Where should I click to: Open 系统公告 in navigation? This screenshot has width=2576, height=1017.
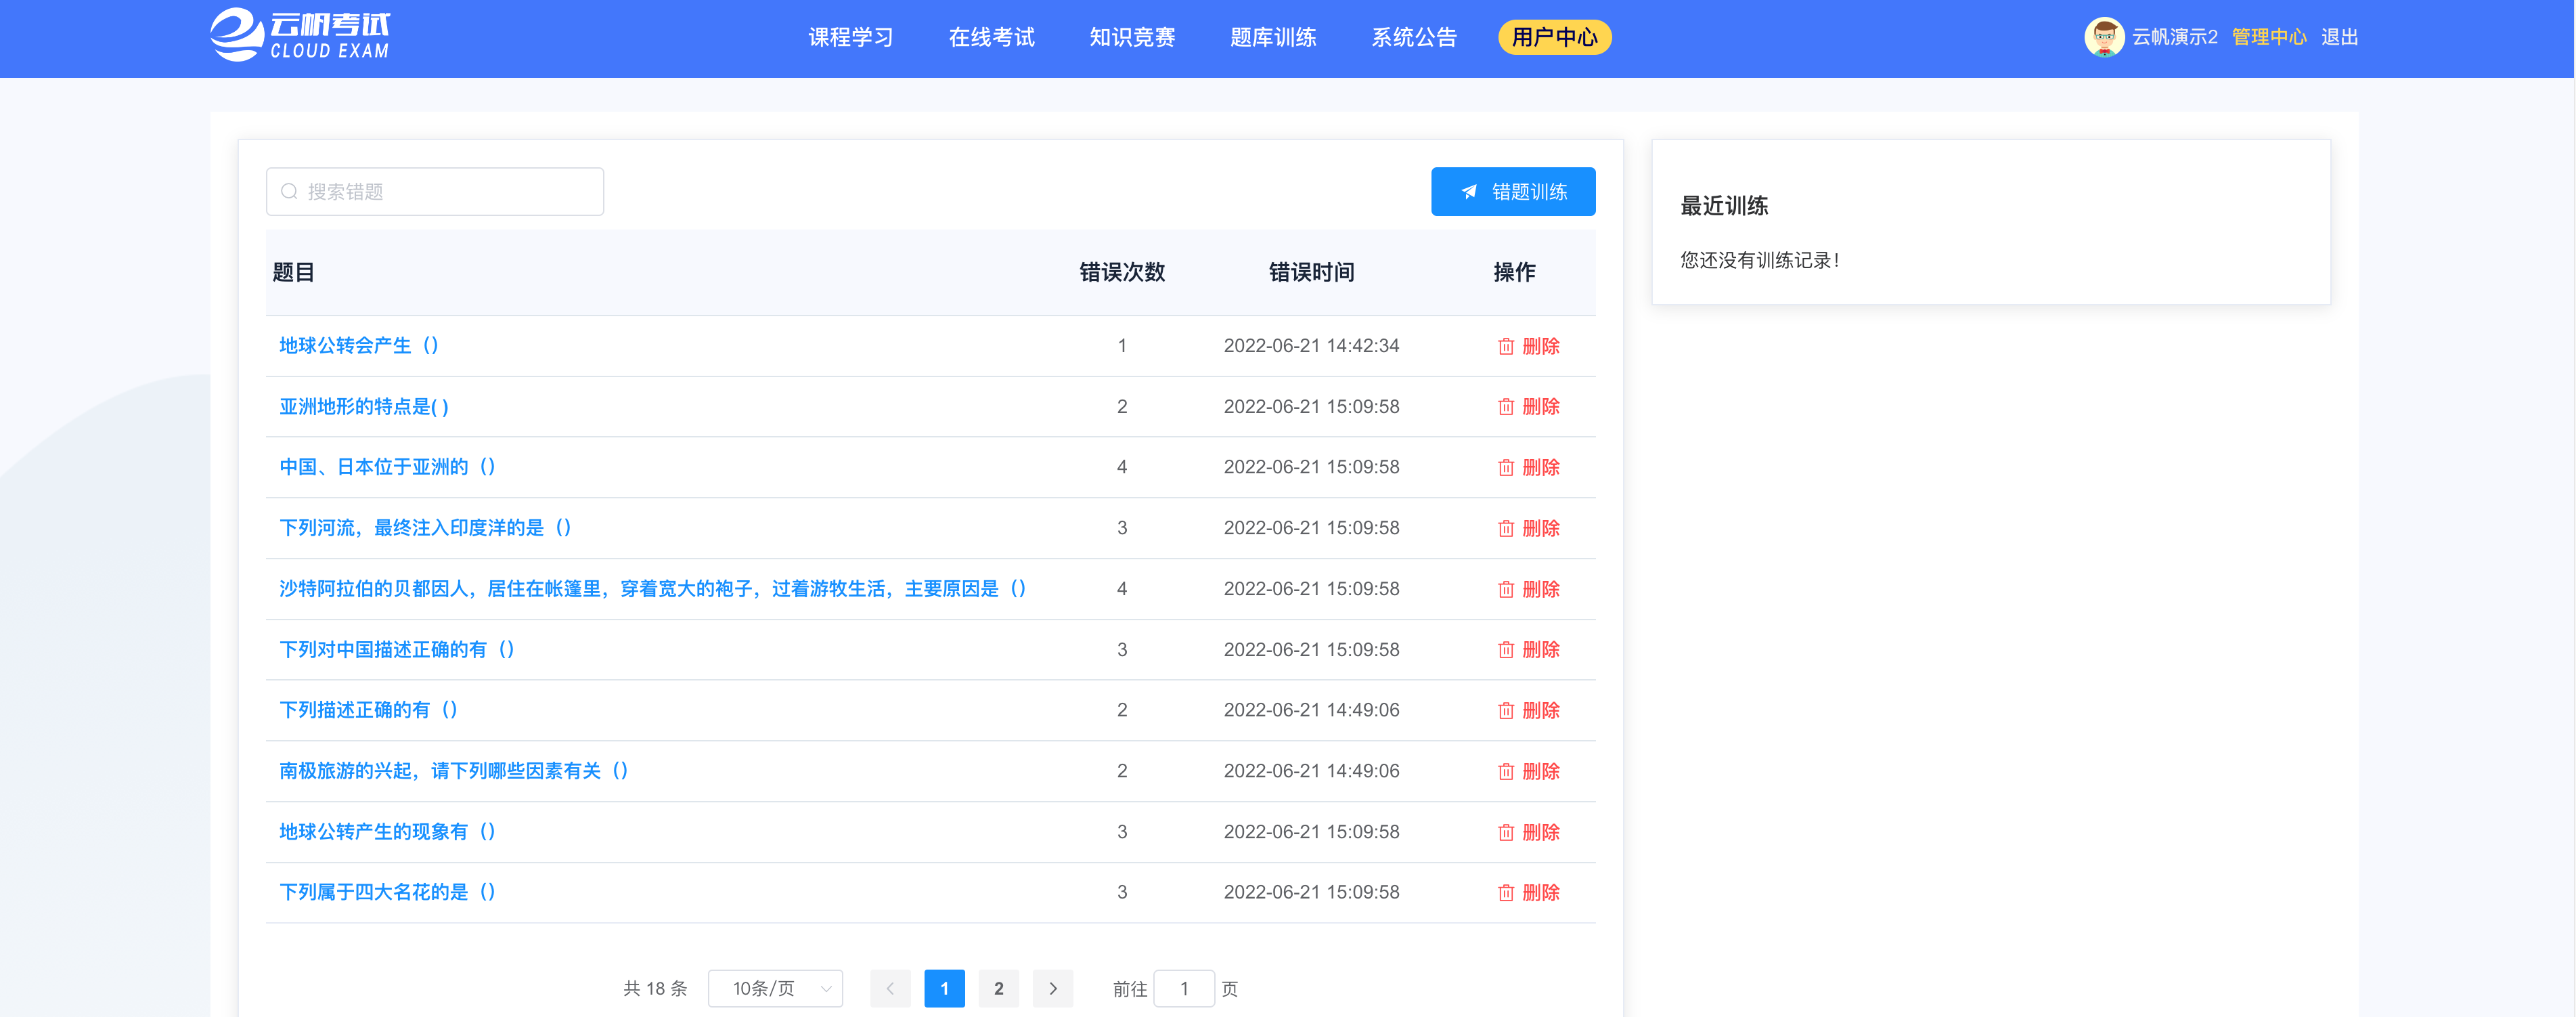1414,37
